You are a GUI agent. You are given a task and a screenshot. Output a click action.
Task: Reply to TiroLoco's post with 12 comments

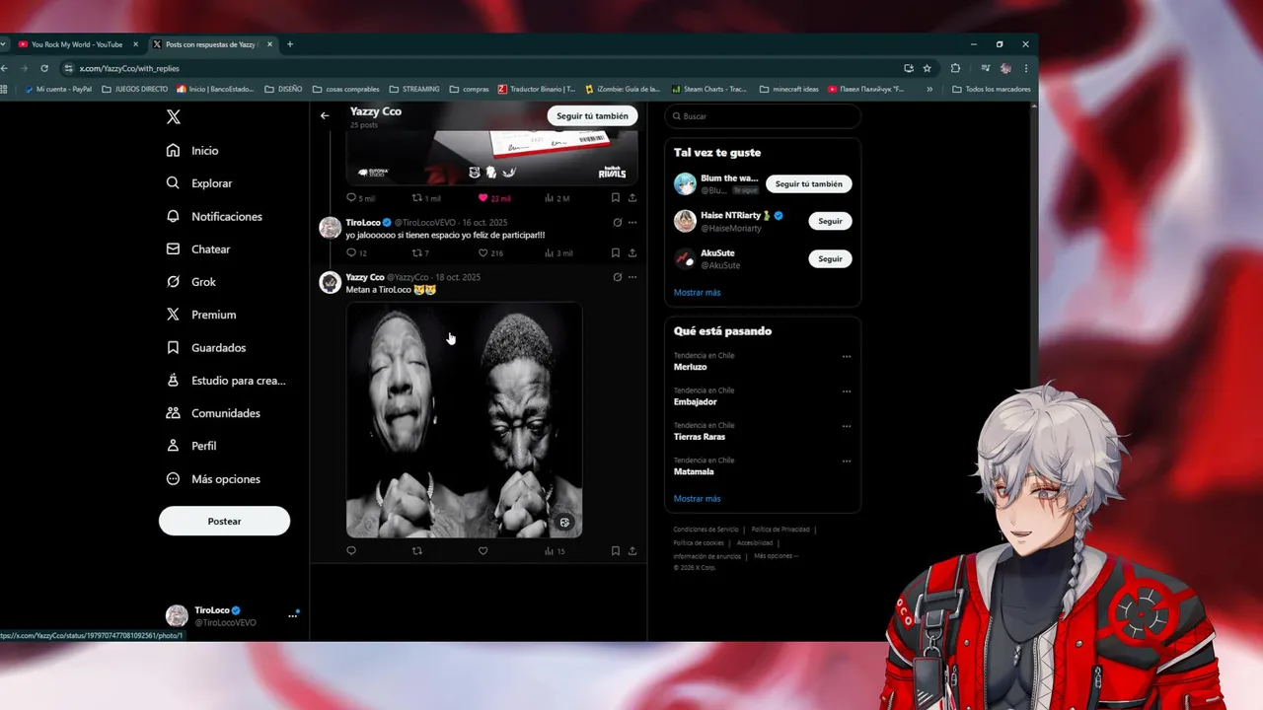click(357, 253)
